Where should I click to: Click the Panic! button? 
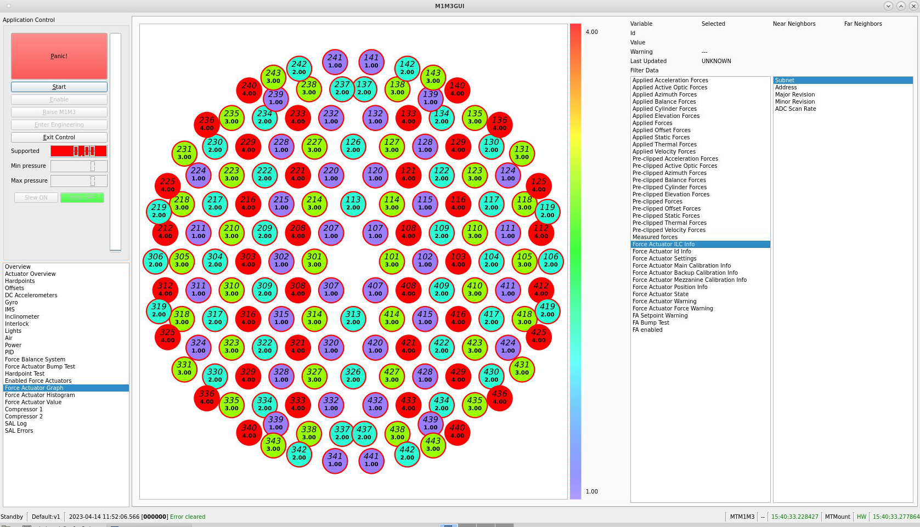[59, 56]
